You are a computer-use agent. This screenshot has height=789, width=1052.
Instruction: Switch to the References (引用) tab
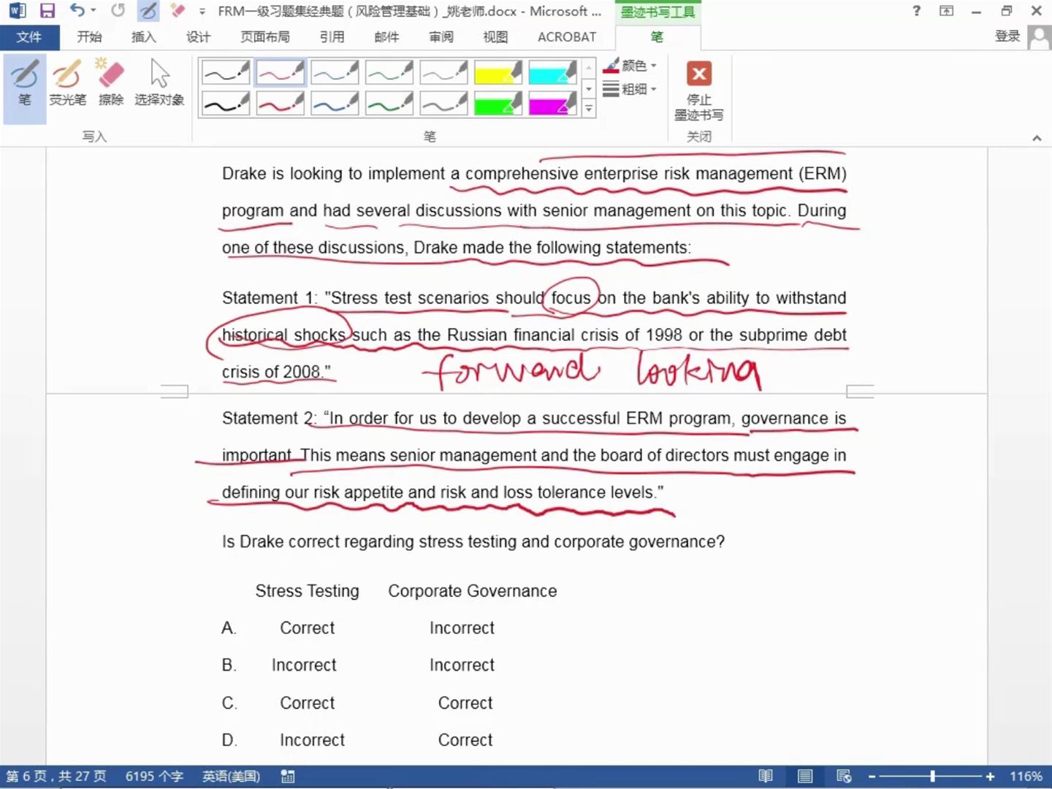click(x=332, y=37)
